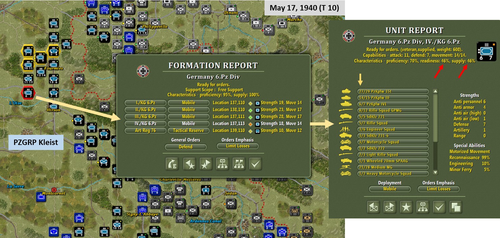Screen dimensions: 500x238
Task: Toggle Limit Losses emphasis in Formation Report
Action: (237, 147)
